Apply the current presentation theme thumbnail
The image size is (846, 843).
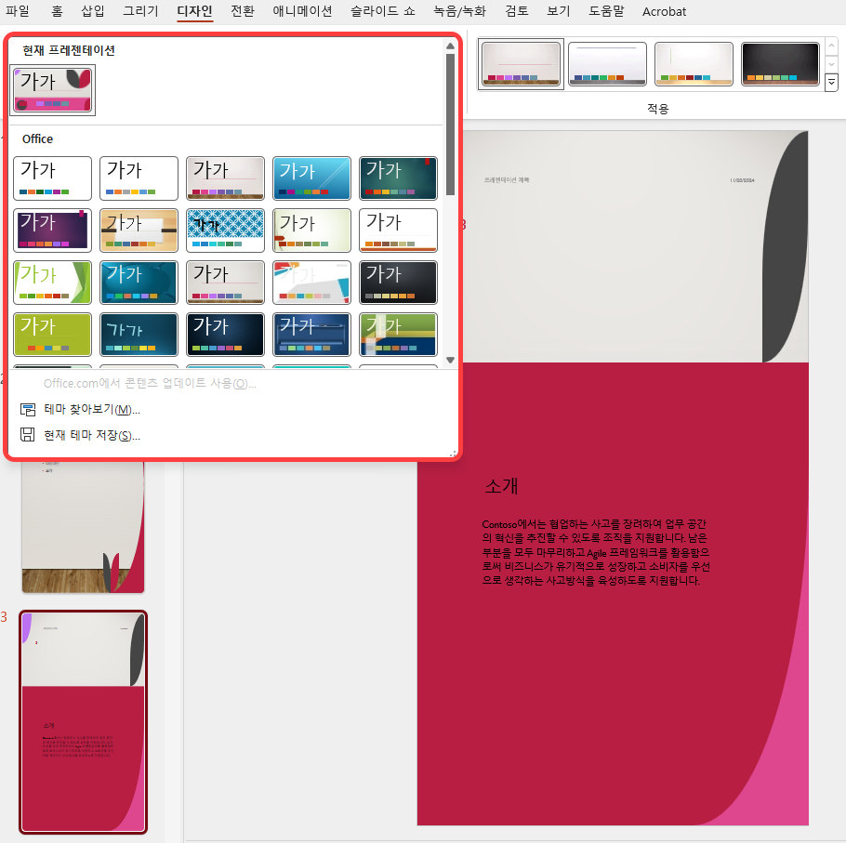coord(52,90)
